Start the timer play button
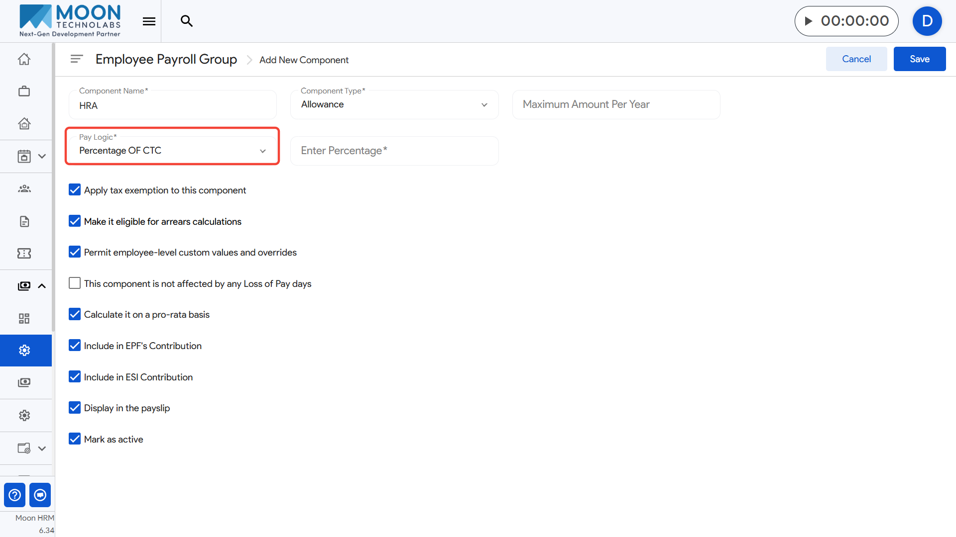 (x=809, y=21)
